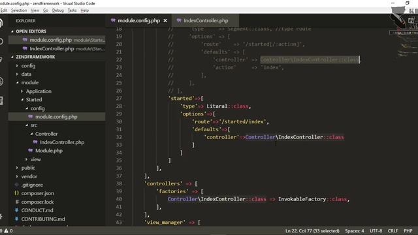Select module.config.php in Open Editors list
The height and width of the screenshot is (235, 418).
pos(57,40)
